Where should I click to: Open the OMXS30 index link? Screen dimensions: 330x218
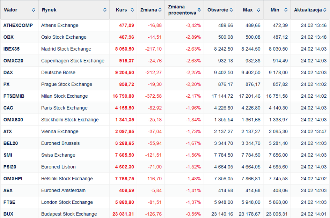[x=13, y=119]
